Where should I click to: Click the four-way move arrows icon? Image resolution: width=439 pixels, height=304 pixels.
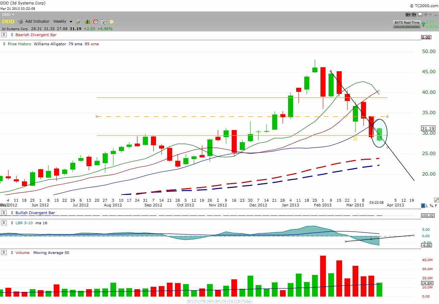[x=426, y=15]
